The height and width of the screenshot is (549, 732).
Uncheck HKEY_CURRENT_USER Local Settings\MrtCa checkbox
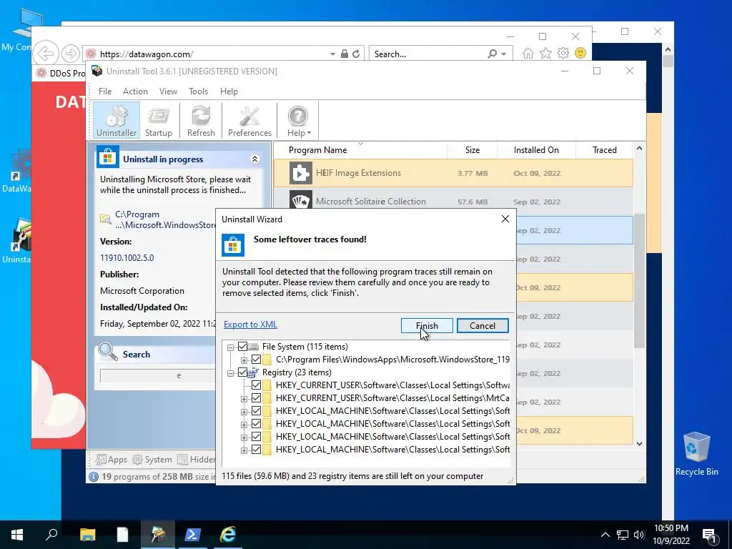(x=257, y=398)
